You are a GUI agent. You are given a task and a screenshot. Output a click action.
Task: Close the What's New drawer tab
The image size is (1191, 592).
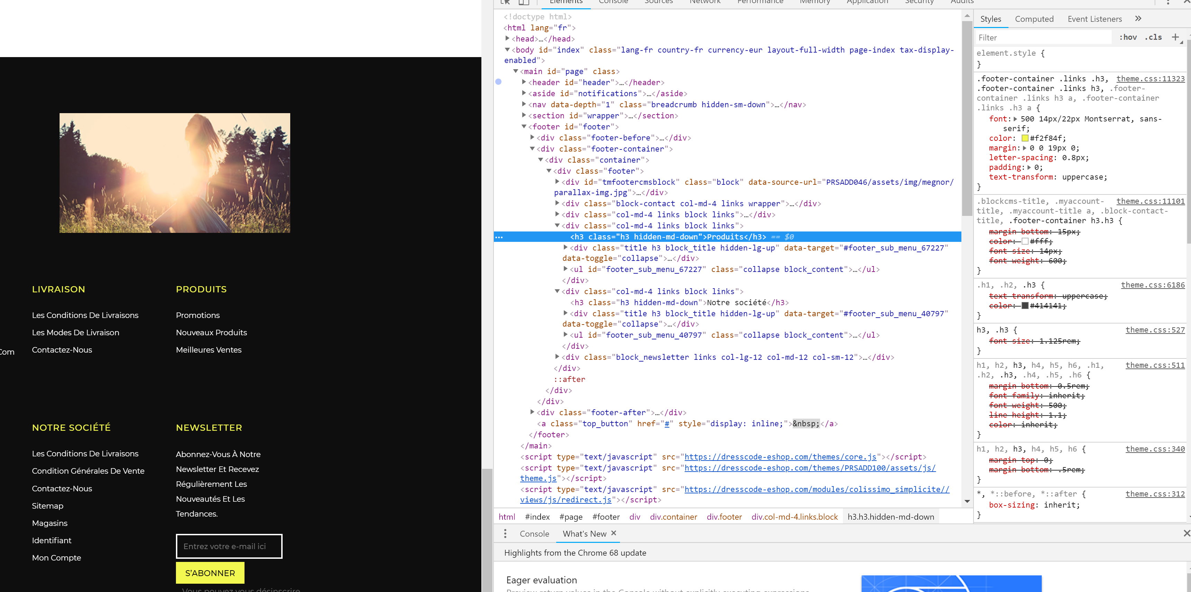(614, 533)
